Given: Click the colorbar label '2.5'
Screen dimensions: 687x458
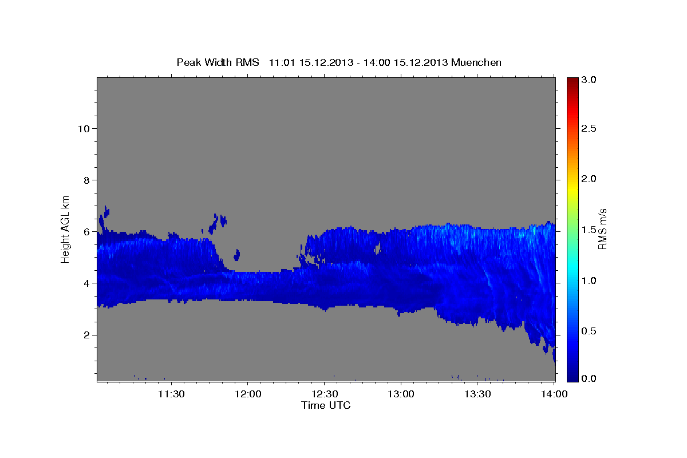Looking at the screenshot, I should (x=590, y=128).
